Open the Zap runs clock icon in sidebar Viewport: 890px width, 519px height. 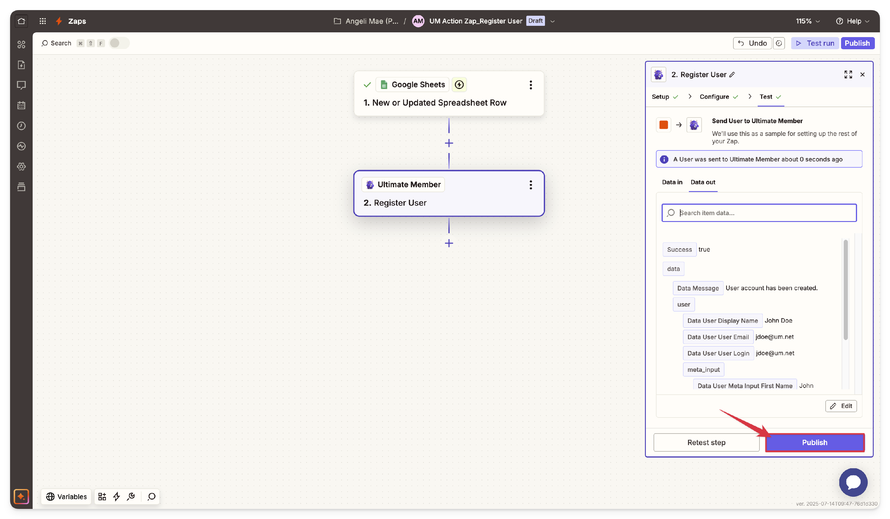[x=21, y=126]
